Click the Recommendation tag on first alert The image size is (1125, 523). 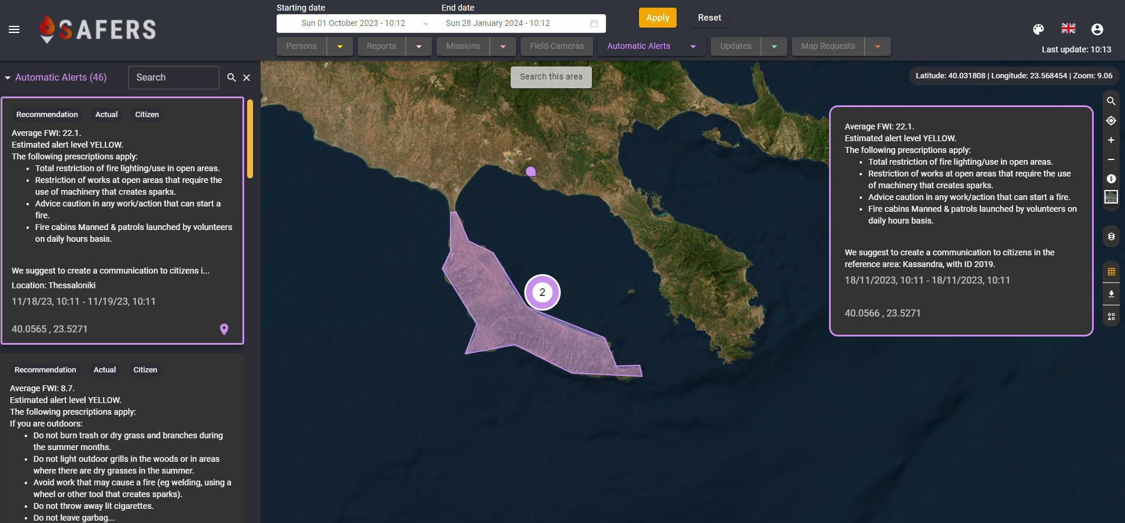pos(47,115)
